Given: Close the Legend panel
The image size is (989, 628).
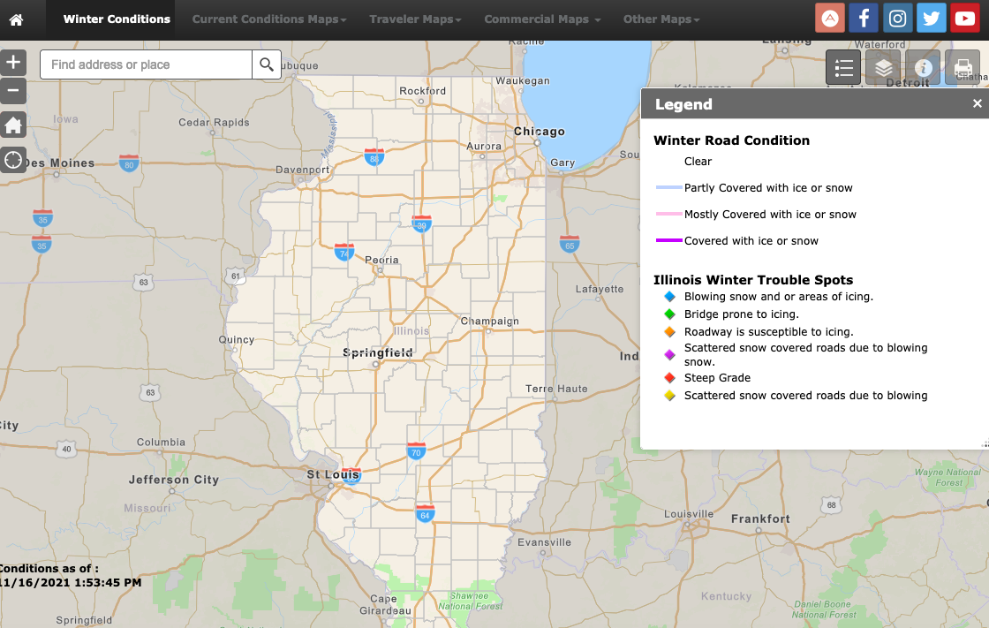Looking at the screenshot, I should (x=977, y=103).
